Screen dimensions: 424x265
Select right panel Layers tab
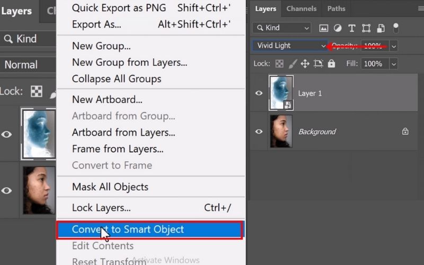[x=266, y=8]
